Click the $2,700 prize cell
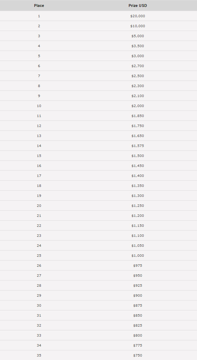Image resolution: width=197 pixels, height=360 pixels. [138, 66]
